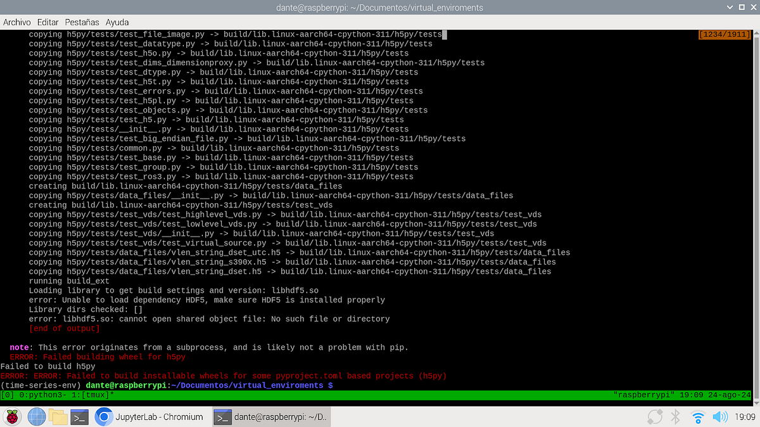This screenshot has width=760, height=427.
Task: Click the dante@raspberrypi taskbar window button
Action: click(x=271, y=417)
